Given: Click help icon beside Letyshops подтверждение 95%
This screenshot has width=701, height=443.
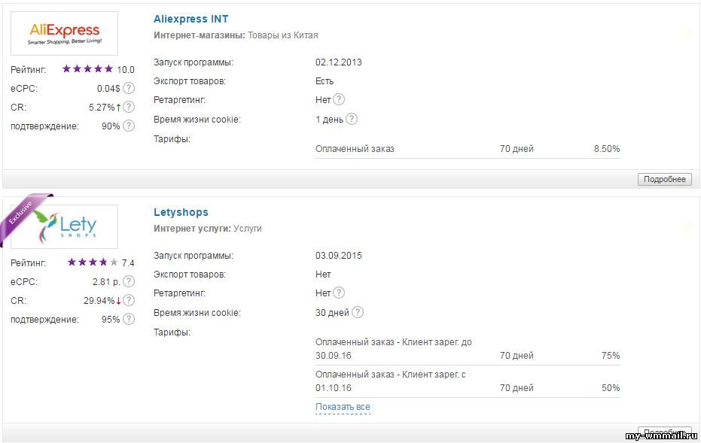Looking at the screenshot, I should 129,319.
